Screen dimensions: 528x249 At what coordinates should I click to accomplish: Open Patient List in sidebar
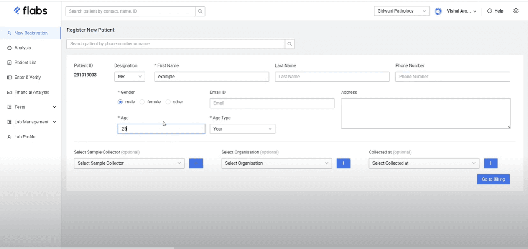point(26,63)
